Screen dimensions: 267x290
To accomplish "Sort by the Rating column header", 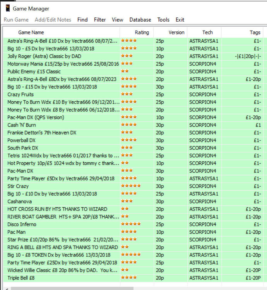I will pos(137,32).
